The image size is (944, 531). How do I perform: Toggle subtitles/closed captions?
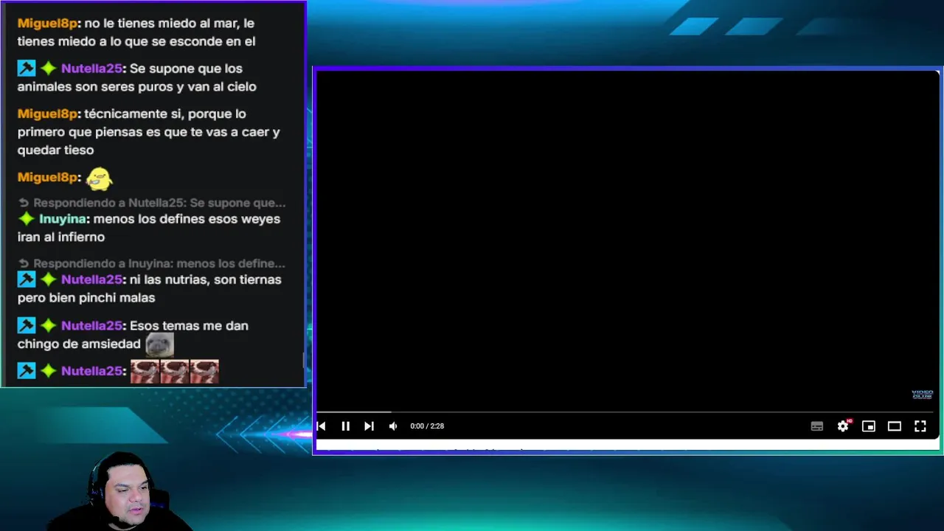point(817,426)
